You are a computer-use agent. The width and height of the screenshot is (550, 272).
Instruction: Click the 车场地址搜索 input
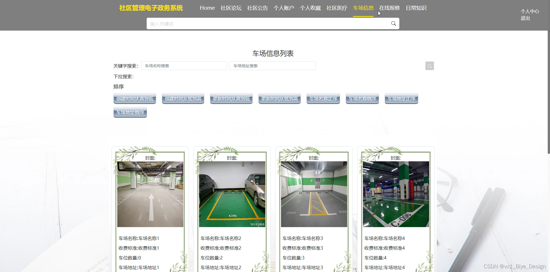pos(273,66)
